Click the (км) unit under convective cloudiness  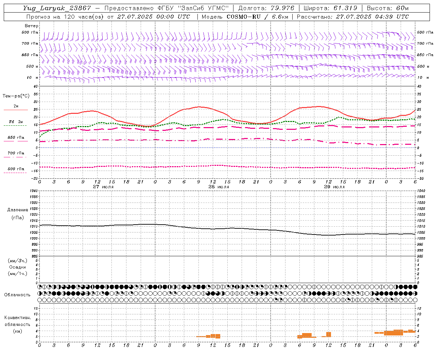(x=17, y=331)
